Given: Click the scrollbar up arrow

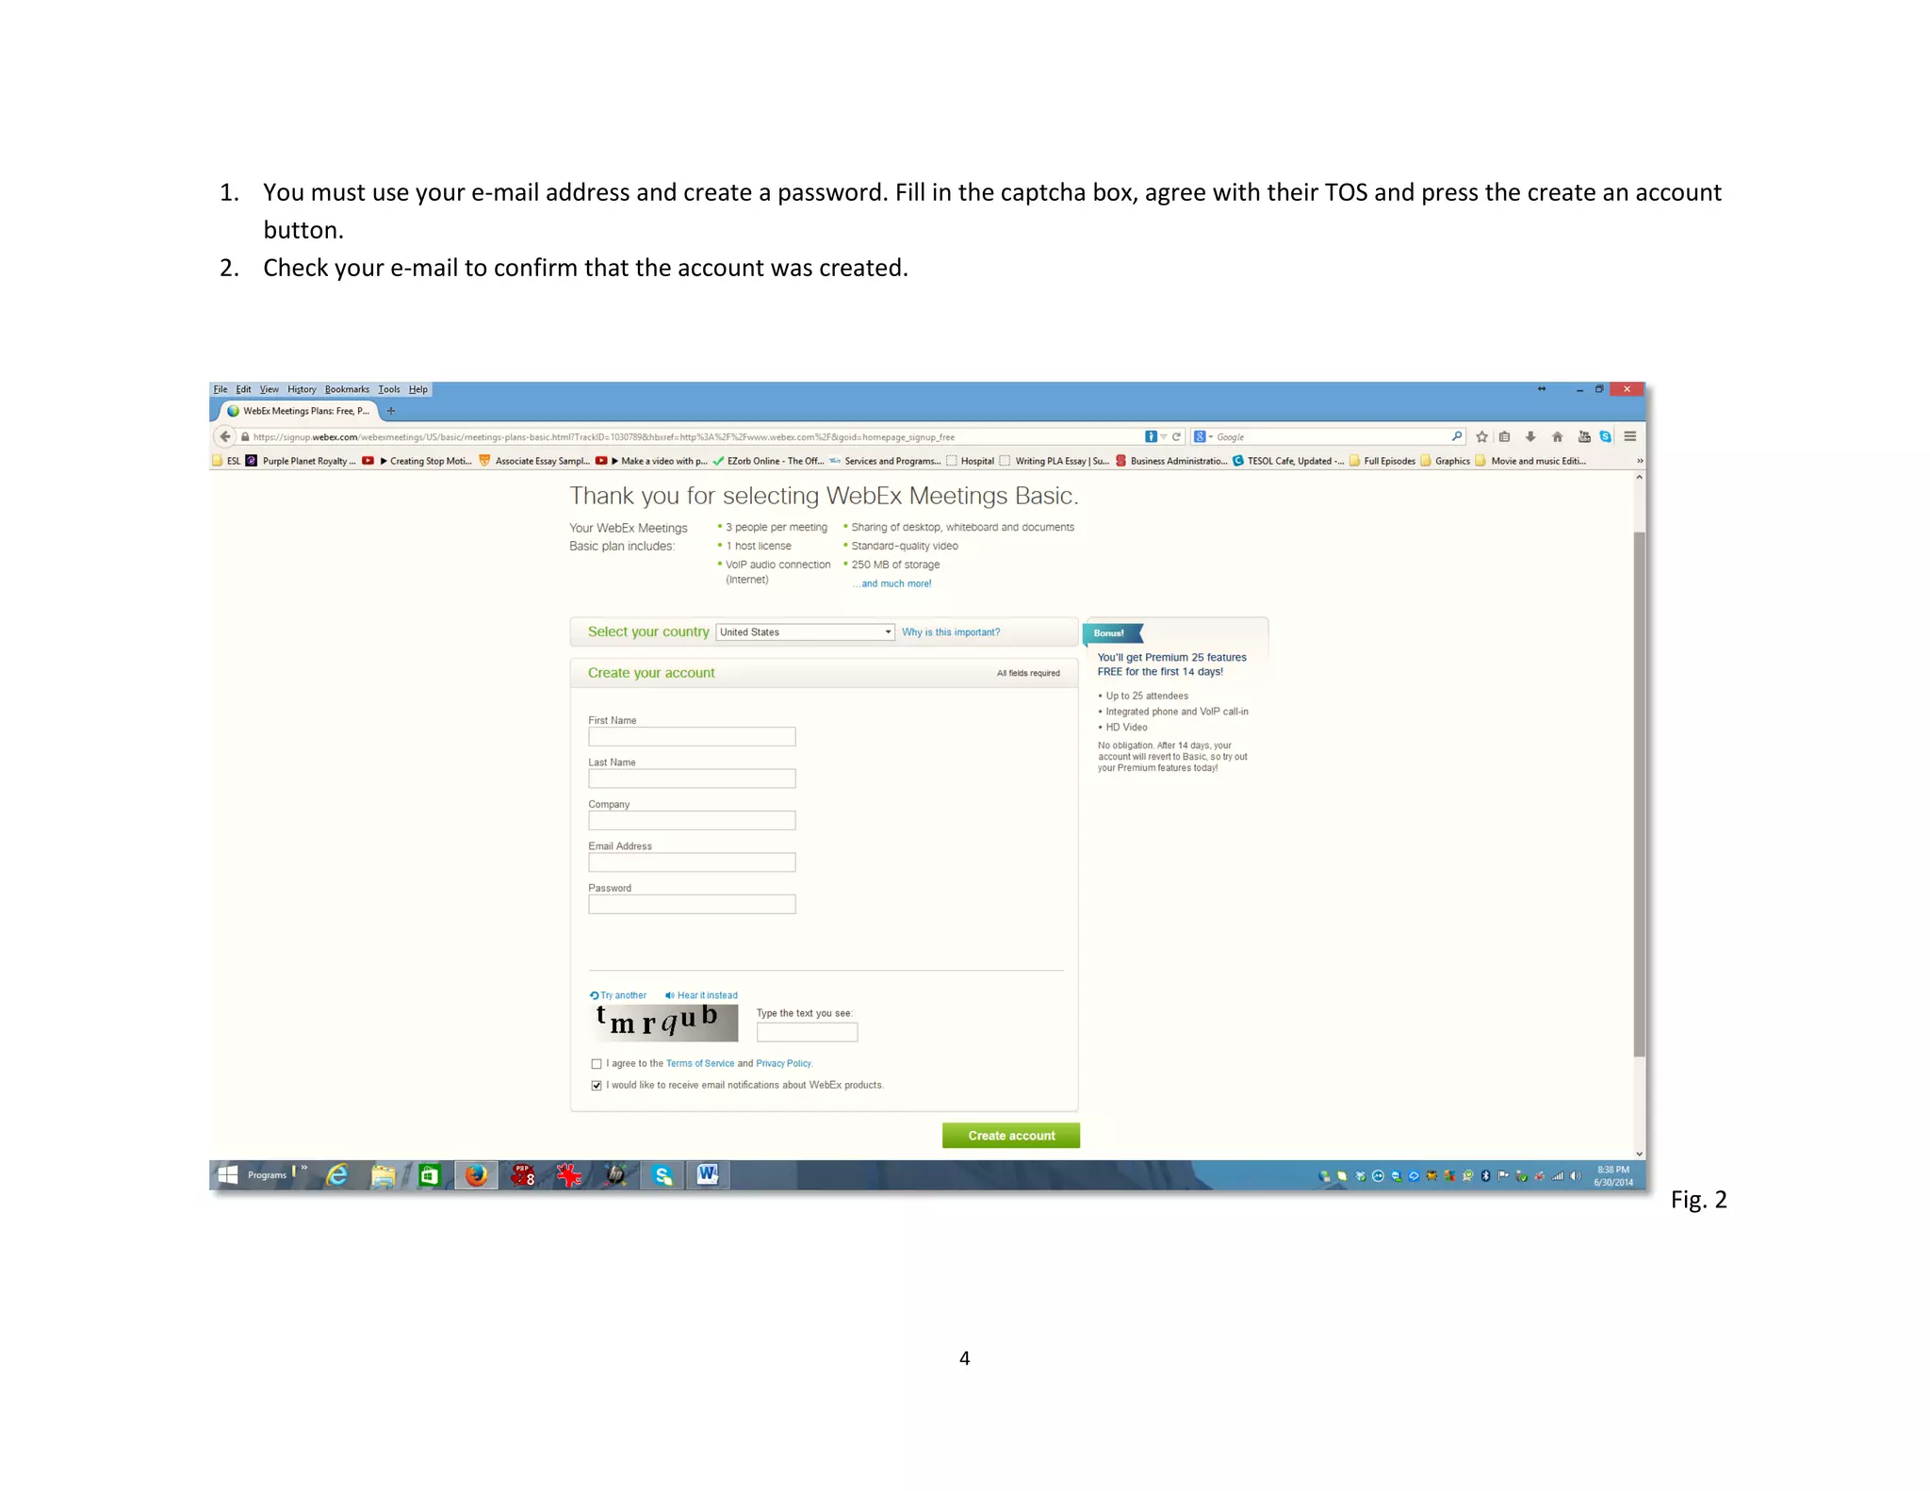Looking at the screenshot, I should (x=1639, y=478).
